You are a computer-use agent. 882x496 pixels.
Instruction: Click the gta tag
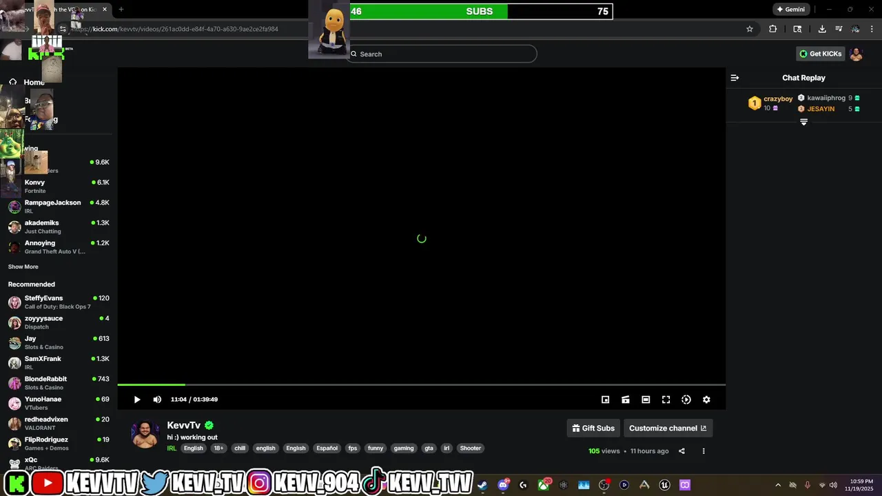tap(429, 448)
